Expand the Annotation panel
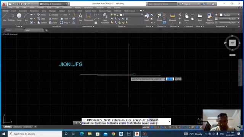Screen dimensions: 244x137 [88, 26]
